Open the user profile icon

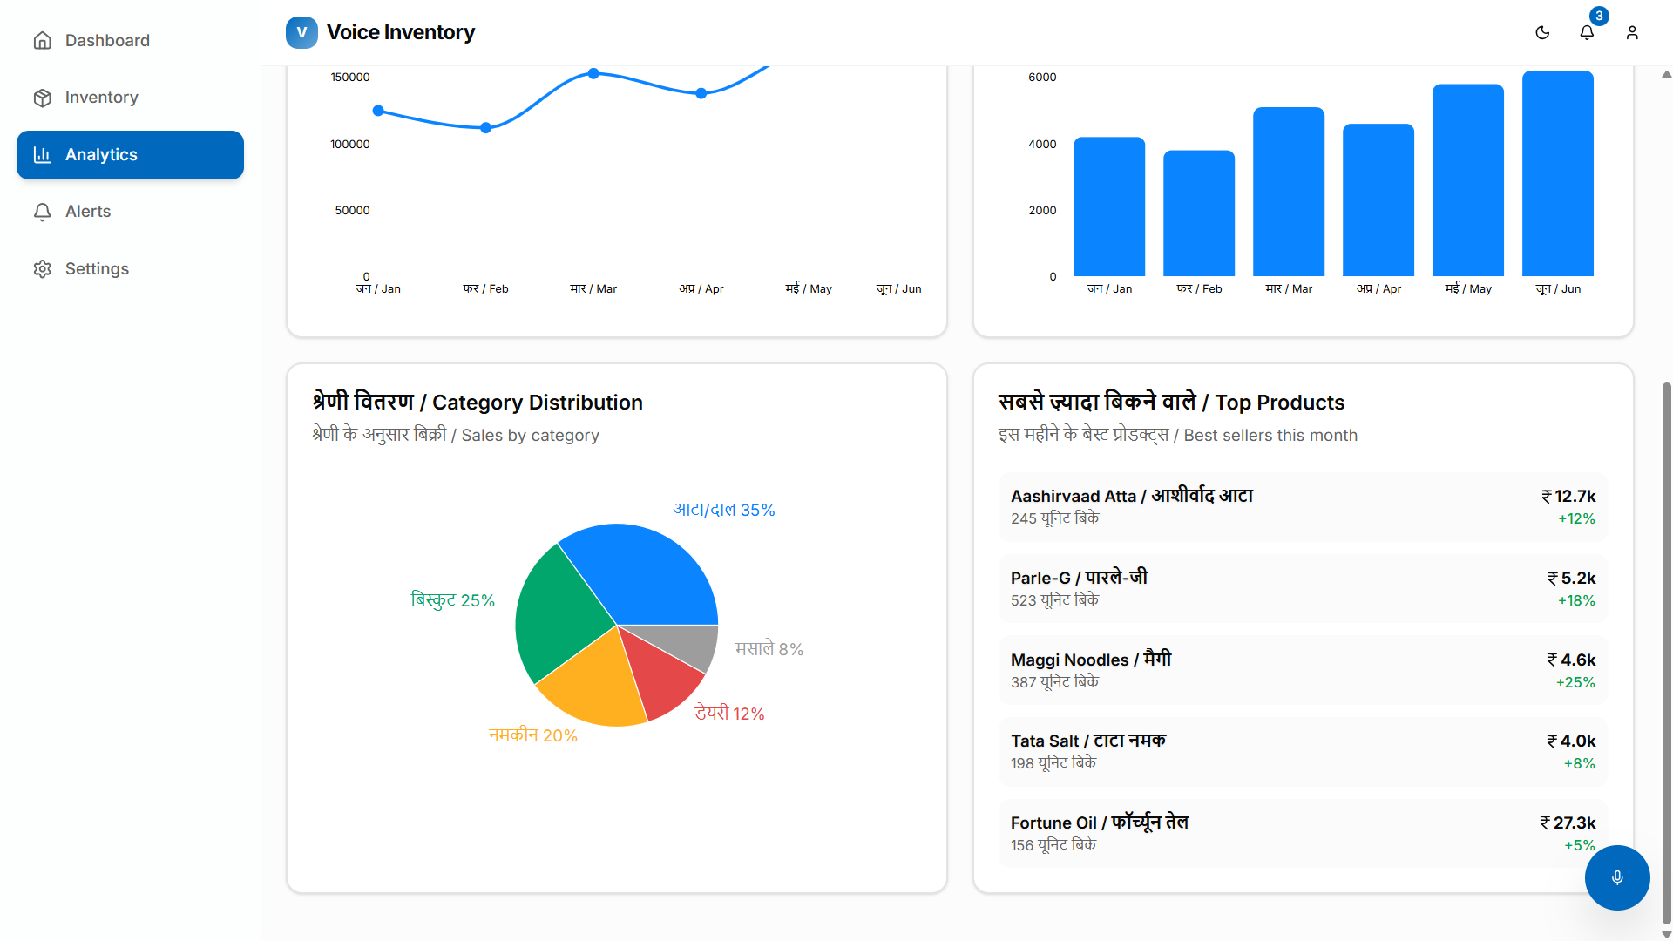(x=1632, y=32)
